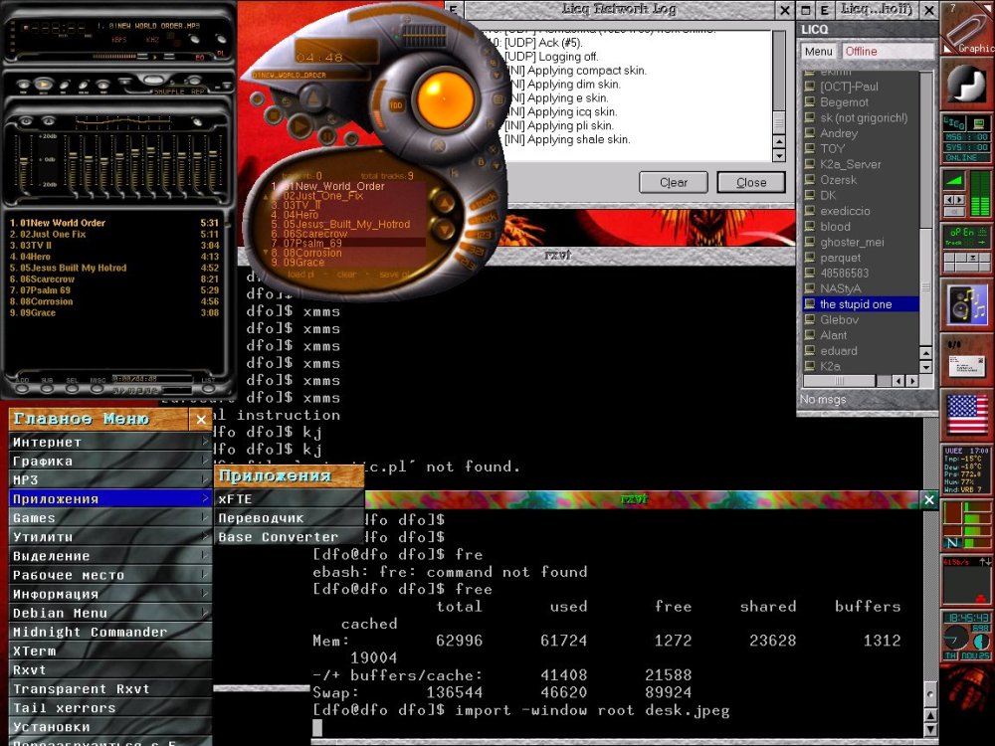
Task: Click the Licq status dockapp showing ONLINE
Action: pos(967,136)
